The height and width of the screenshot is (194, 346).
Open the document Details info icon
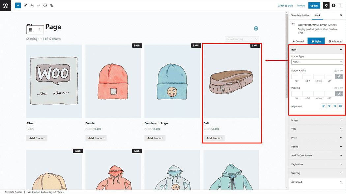click(45, 6)
